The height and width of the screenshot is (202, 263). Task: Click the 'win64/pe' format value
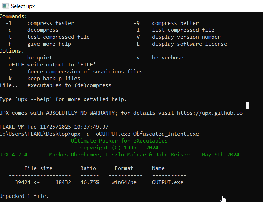pos(122,182)
